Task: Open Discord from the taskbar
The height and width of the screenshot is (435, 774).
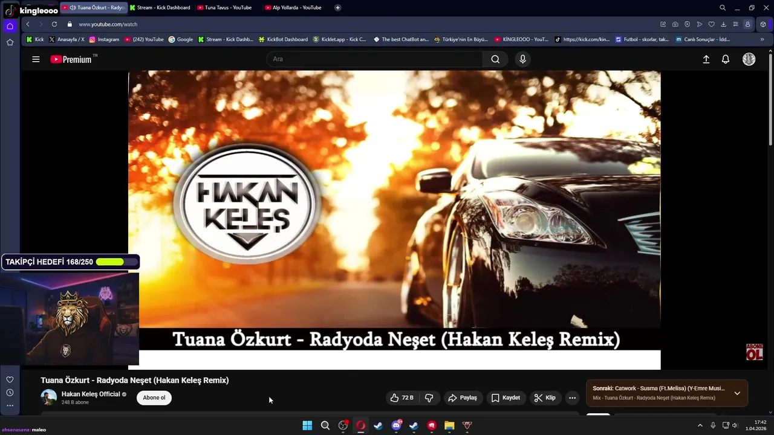Action: [396, 425]
